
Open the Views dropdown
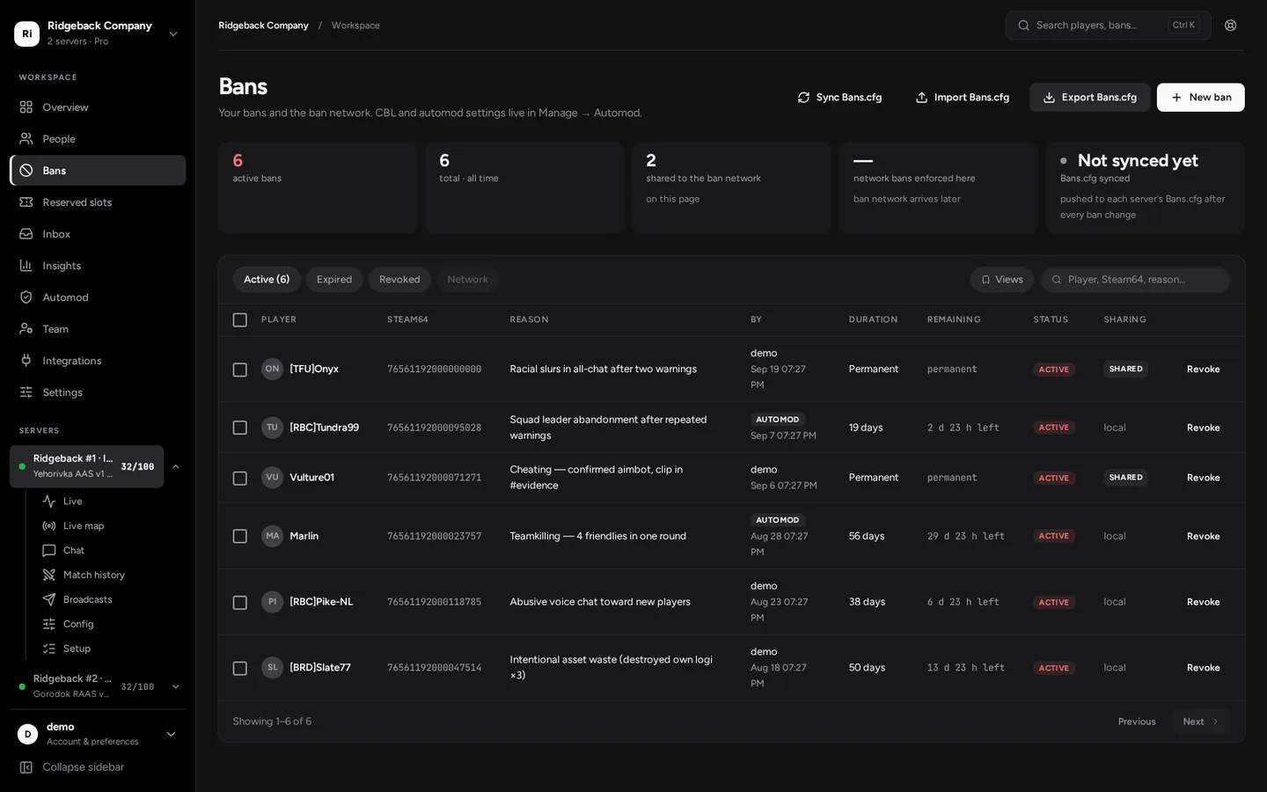tap(1002, 280)
